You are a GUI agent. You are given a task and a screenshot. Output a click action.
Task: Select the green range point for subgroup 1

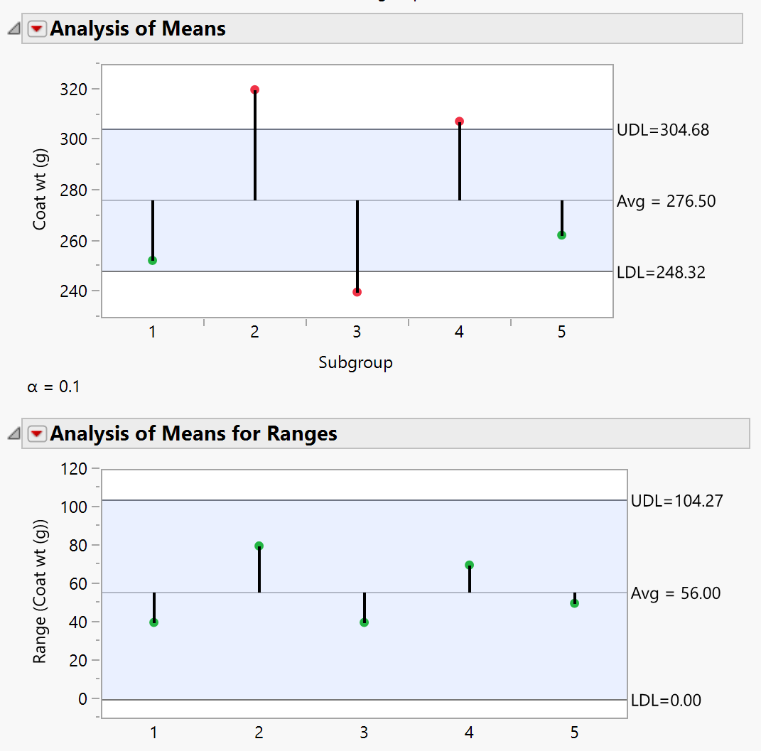coord(152,621)
